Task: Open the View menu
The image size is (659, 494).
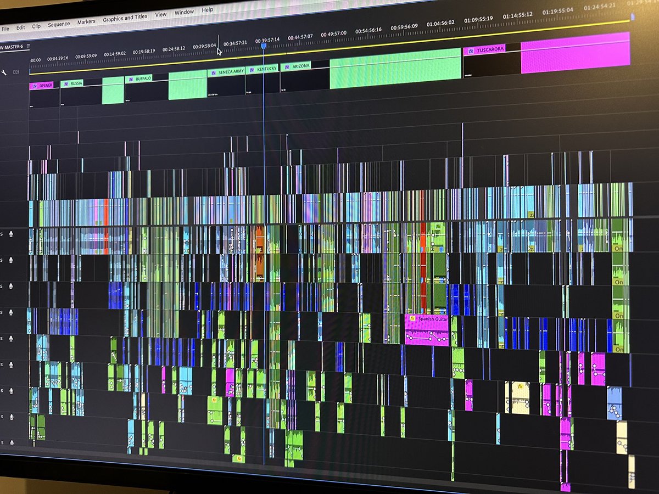Action: [x=160, y=15]
